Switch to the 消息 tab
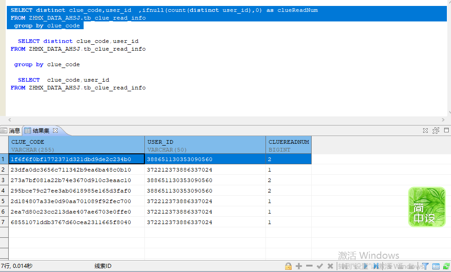Viewport: 451px width, 272px height. coord(11,131)
